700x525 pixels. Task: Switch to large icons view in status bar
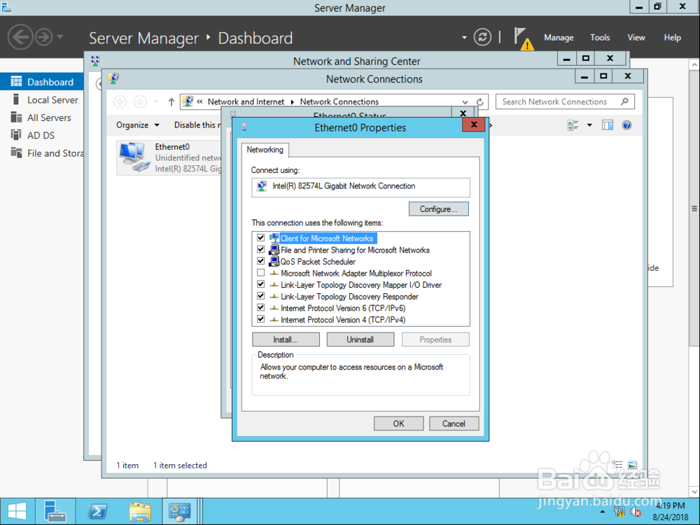coord(632,465)
